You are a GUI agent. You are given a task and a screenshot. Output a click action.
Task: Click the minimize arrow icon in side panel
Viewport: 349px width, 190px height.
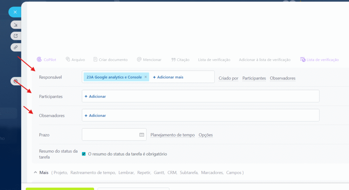coord(15,25)
